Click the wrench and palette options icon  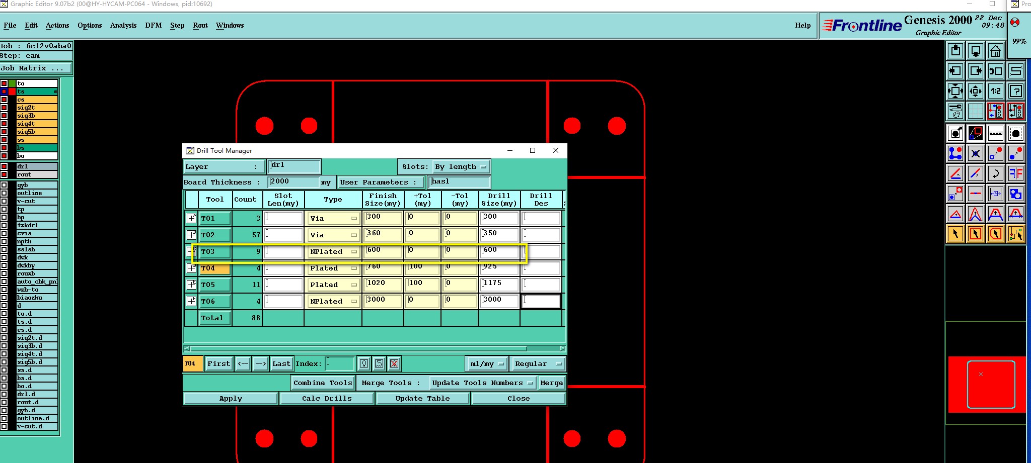point(955,111)
